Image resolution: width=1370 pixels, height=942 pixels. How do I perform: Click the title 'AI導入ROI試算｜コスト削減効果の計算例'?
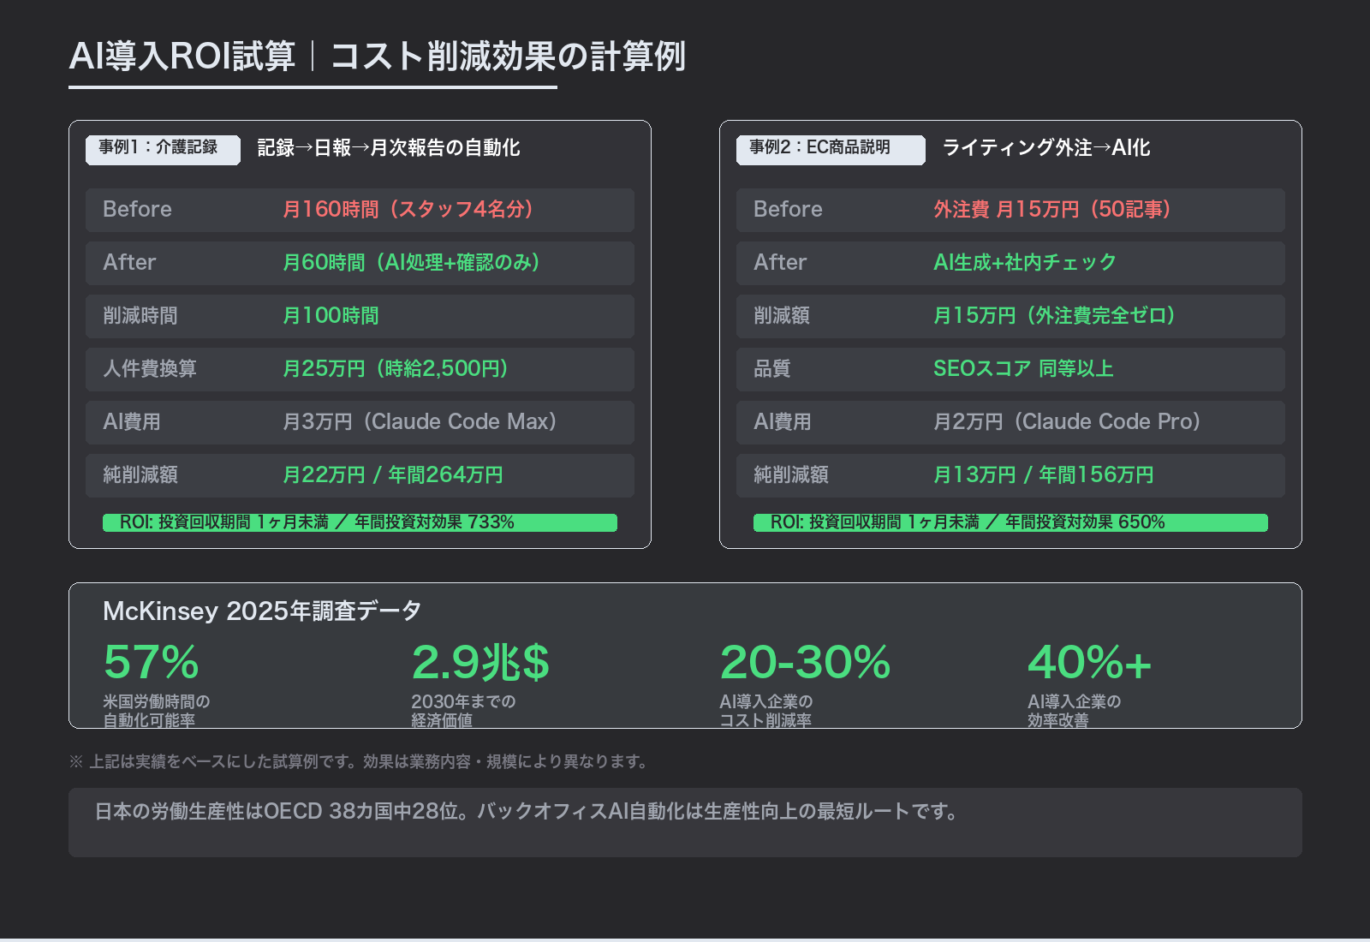point(377,57)
